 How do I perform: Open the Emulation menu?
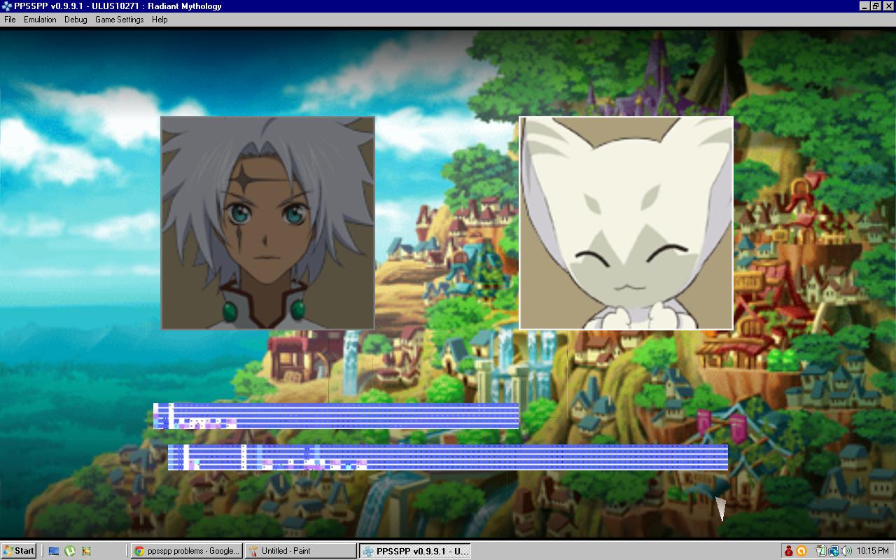point(40,20)
